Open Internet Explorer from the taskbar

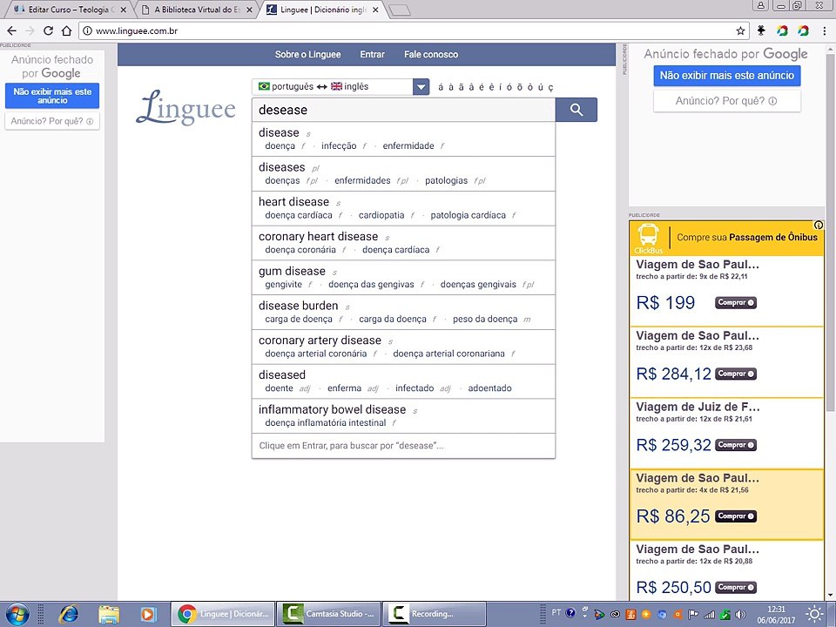click(68, 614)
